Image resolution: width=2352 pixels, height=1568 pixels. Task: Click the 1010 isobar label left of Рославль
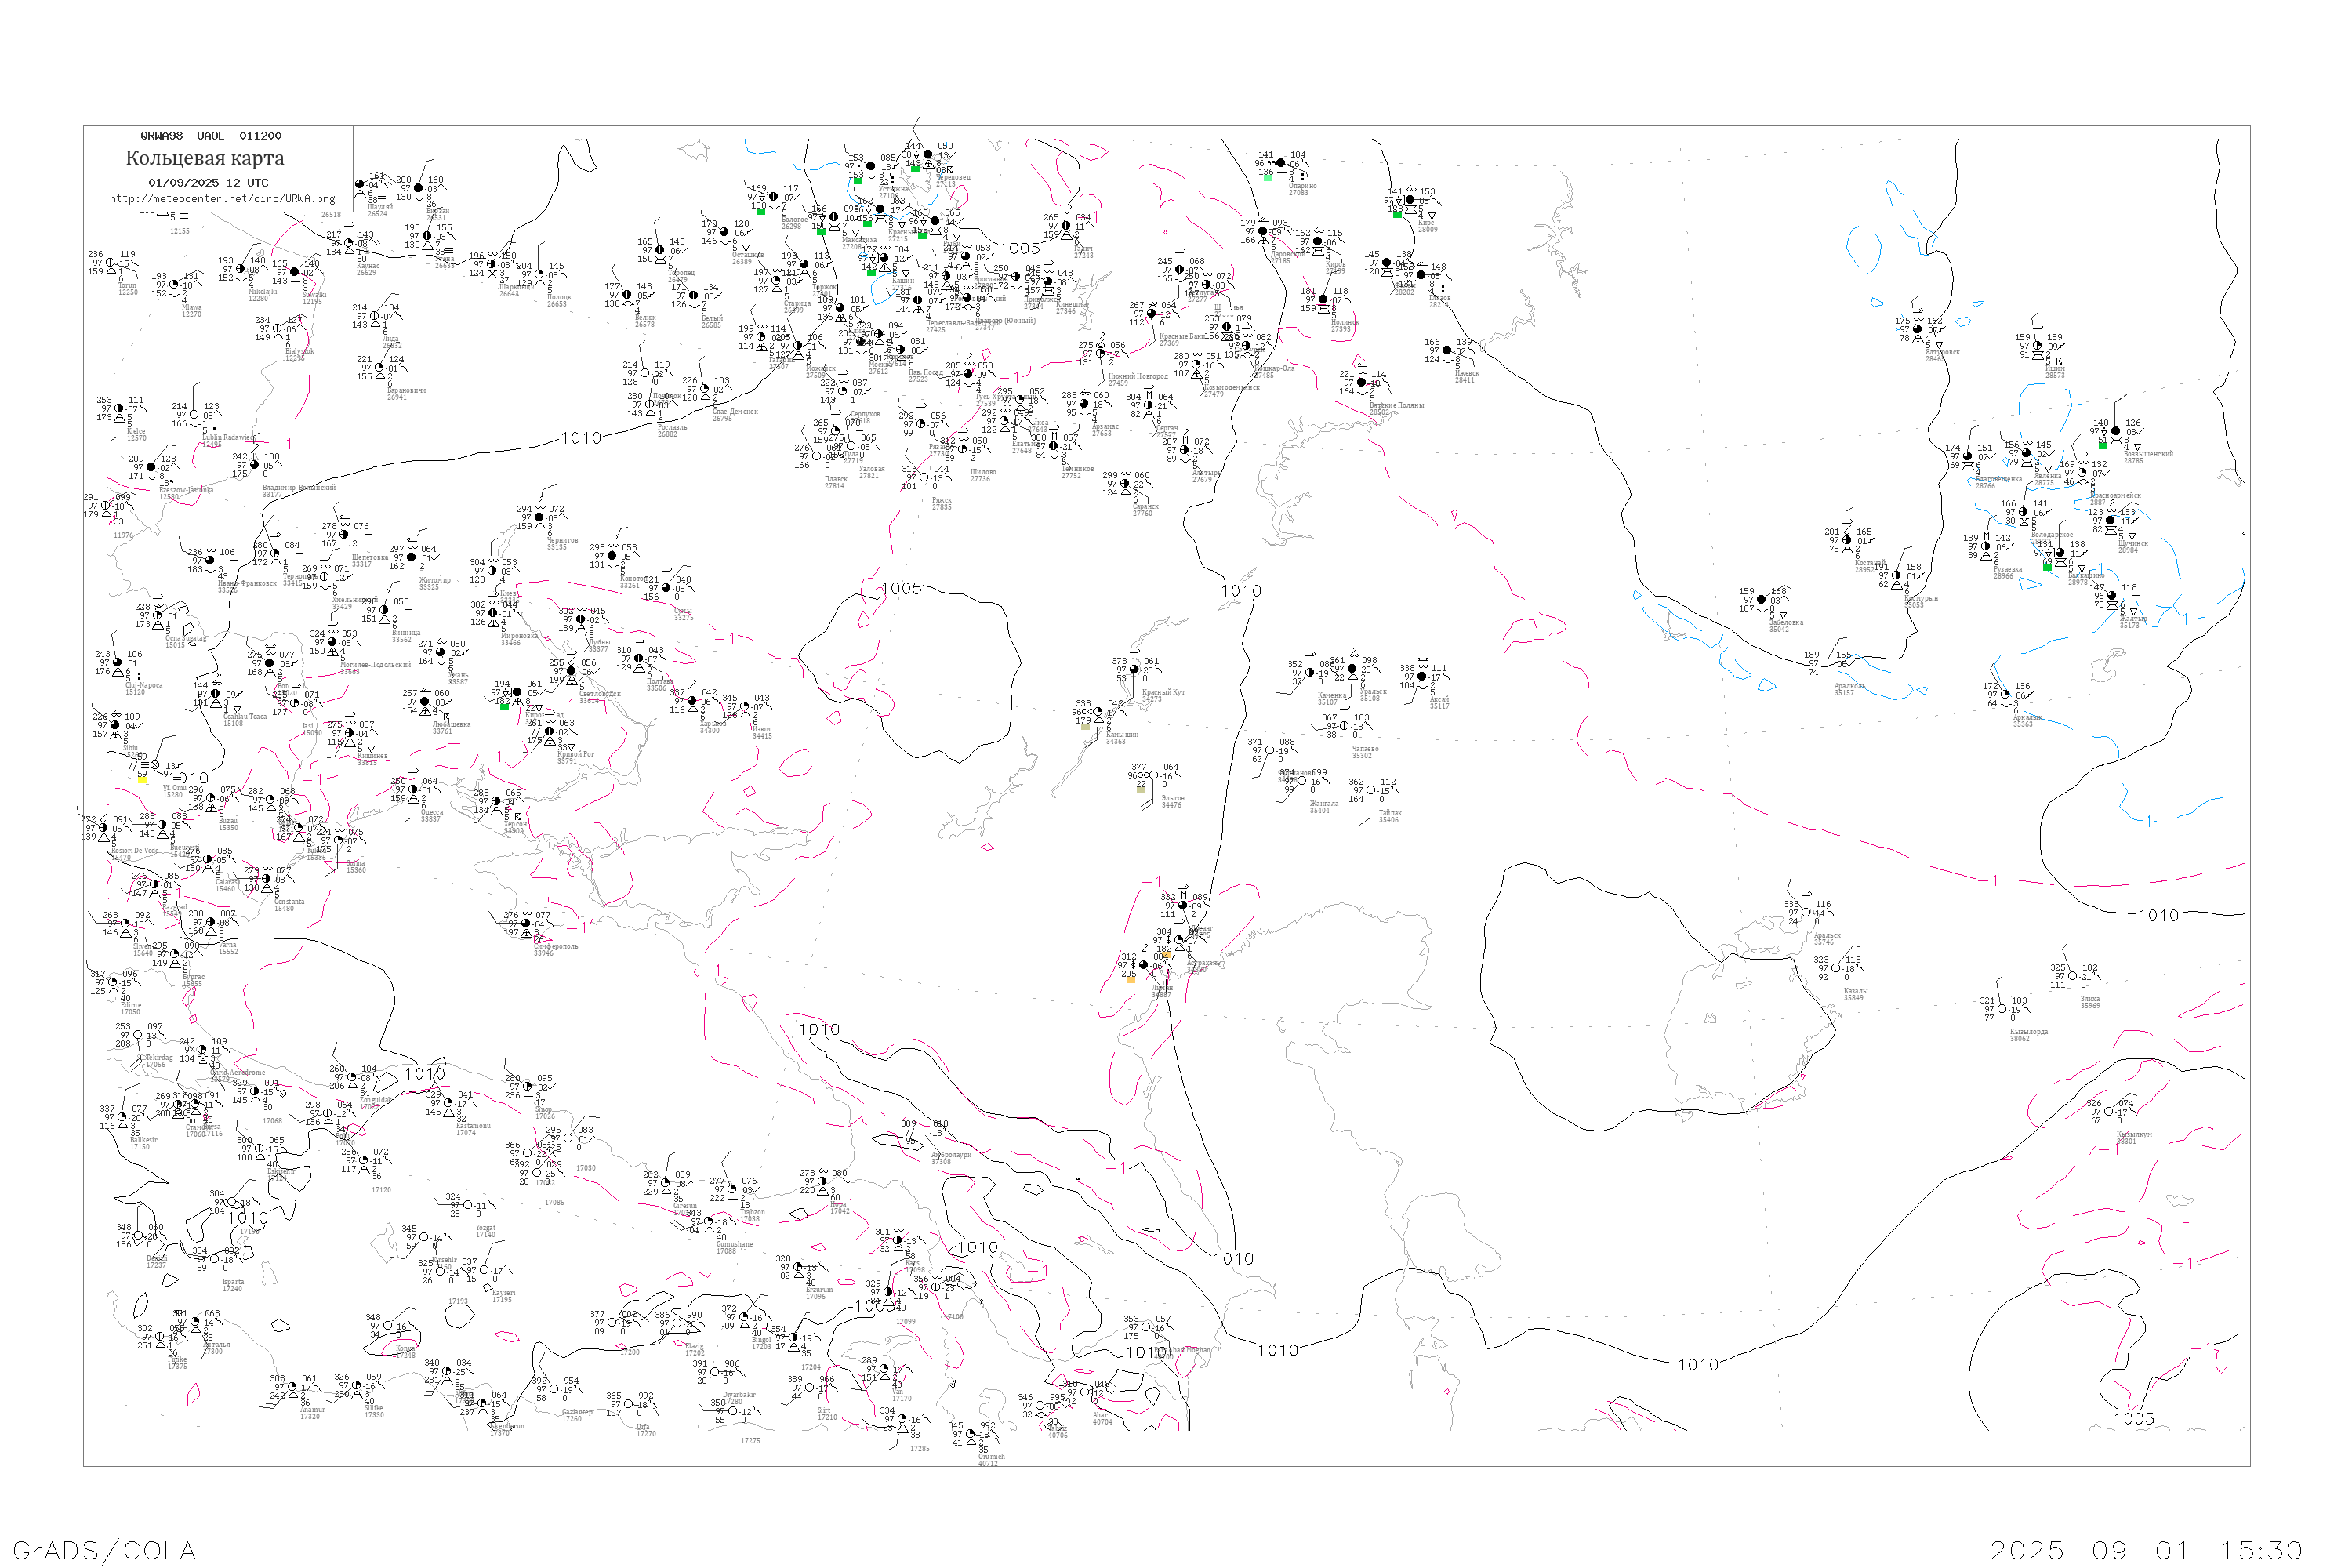point(581,438)
